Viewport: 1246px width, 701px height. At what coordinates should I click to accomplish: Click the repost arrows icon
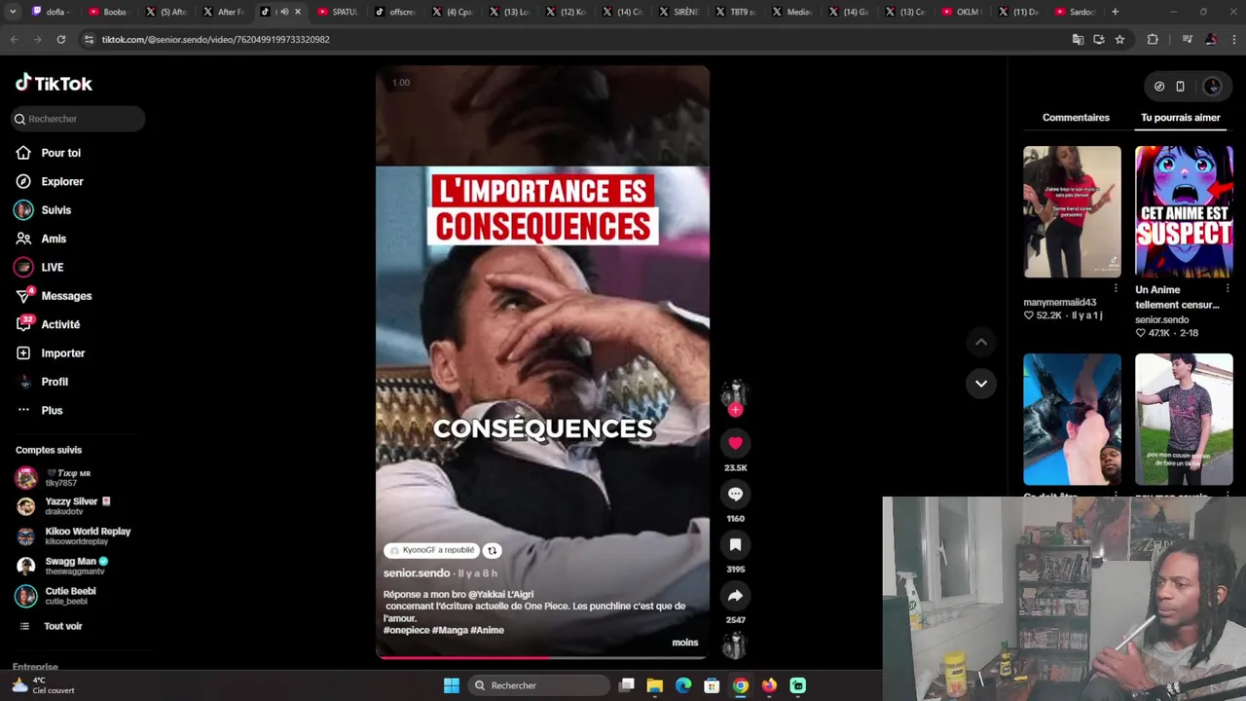coord(492,550)
